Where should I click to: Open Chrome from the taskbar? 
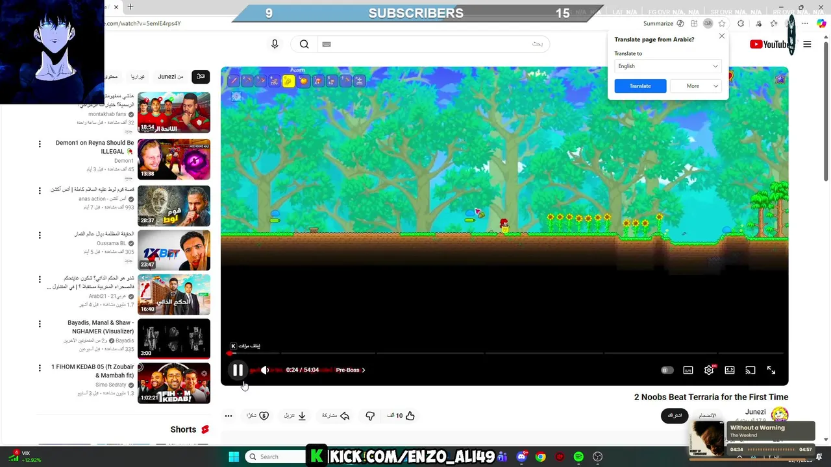pos(540,457)
